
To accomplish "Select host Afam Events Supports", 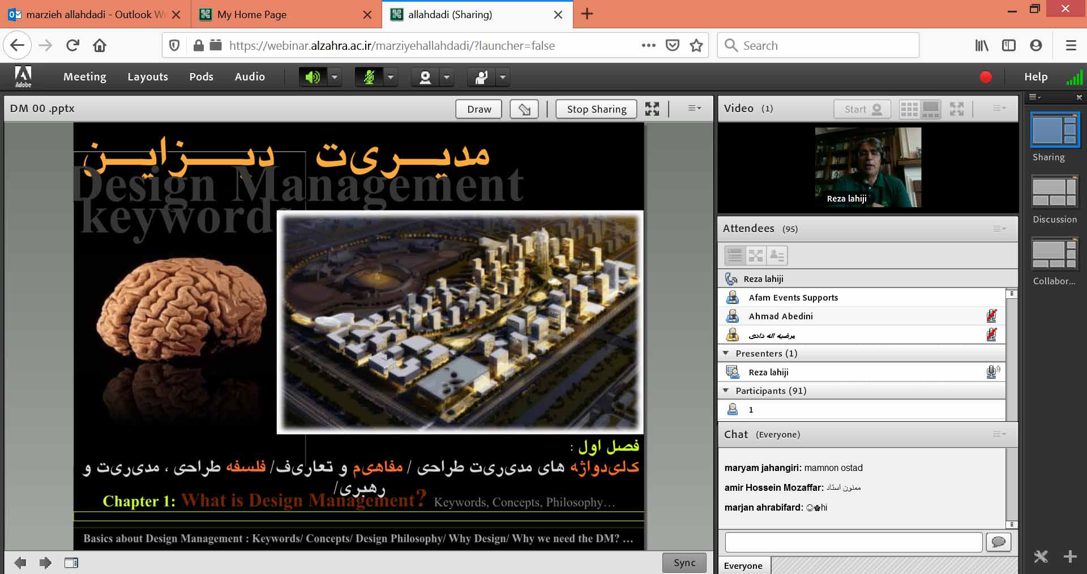I will click(862, 298).
